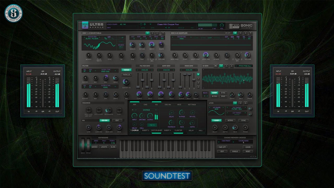
Task: Open Filter 2 Type NONE selector
Action: 106,87
